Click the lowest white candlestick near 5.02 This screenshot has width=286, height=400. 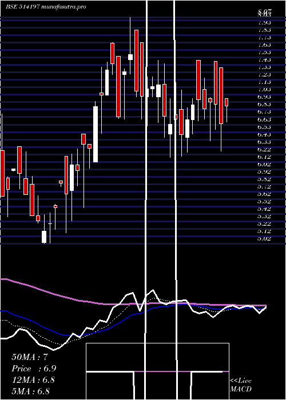(x=44, y=237)
